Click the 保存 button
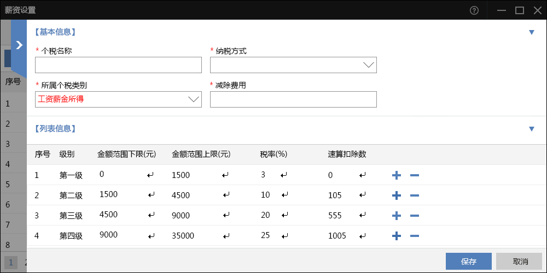The height and width of the screenshot is (273, 547). [468, 261]
